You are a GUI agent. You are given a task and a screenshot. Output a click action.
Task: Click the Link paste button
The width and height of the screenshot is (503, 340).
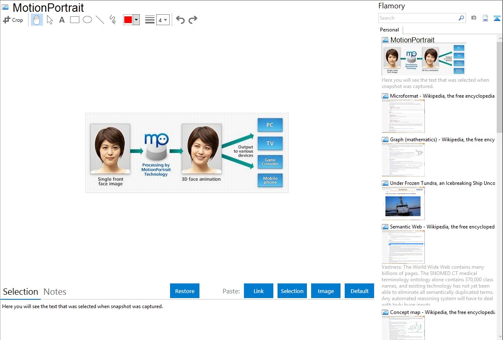point(259,291)
